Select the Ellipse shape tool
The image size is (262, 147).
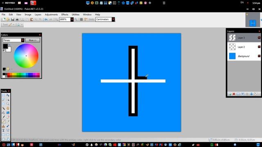tap(3, 139)
